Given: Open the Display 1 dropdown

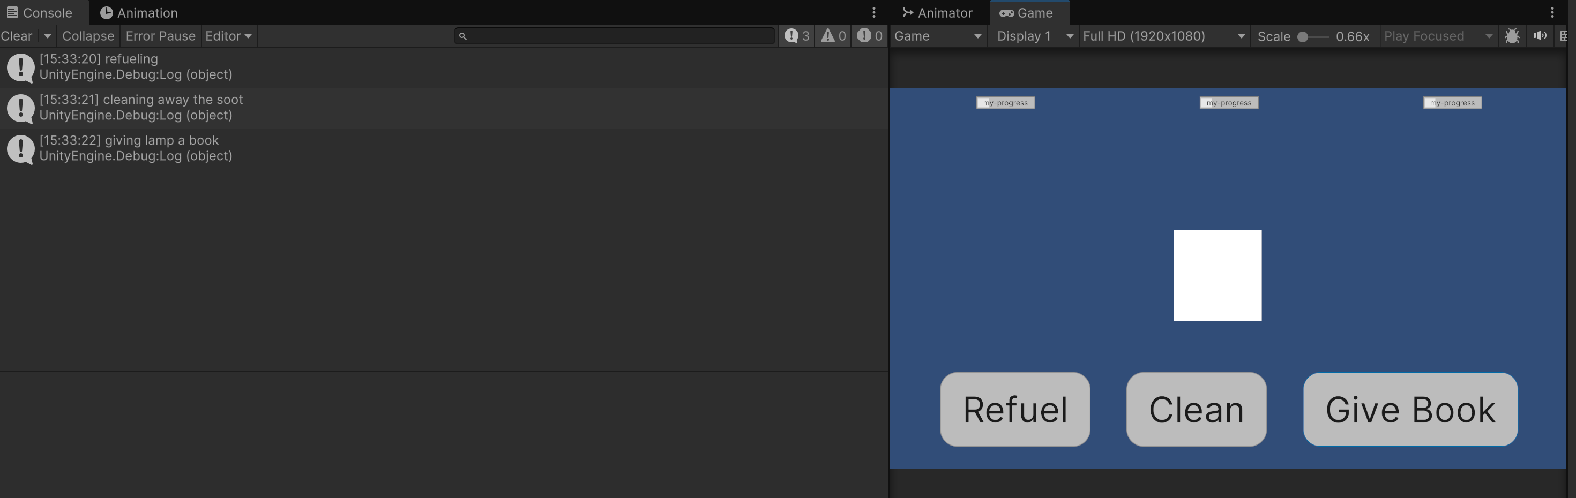Looking at the screenshot, I should tap(1034, 36).
